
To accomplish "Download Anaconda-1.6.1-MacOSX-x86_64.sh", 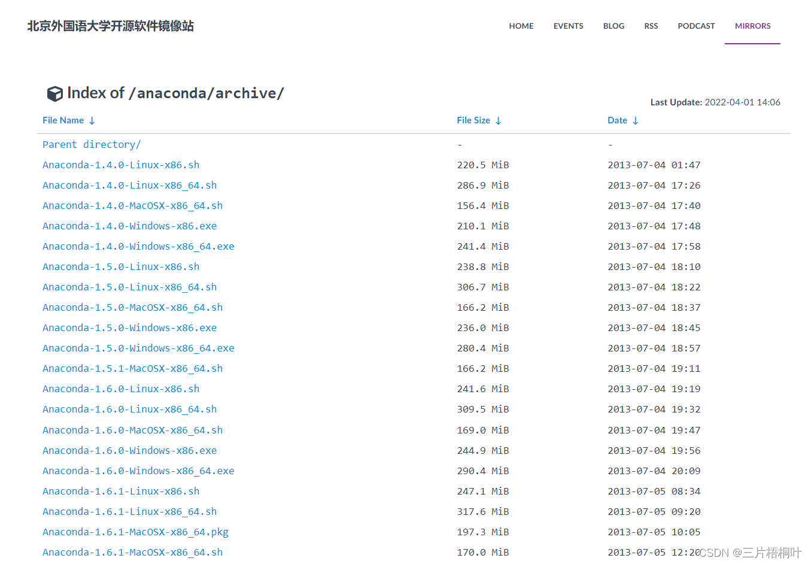I will coord(132,552).
